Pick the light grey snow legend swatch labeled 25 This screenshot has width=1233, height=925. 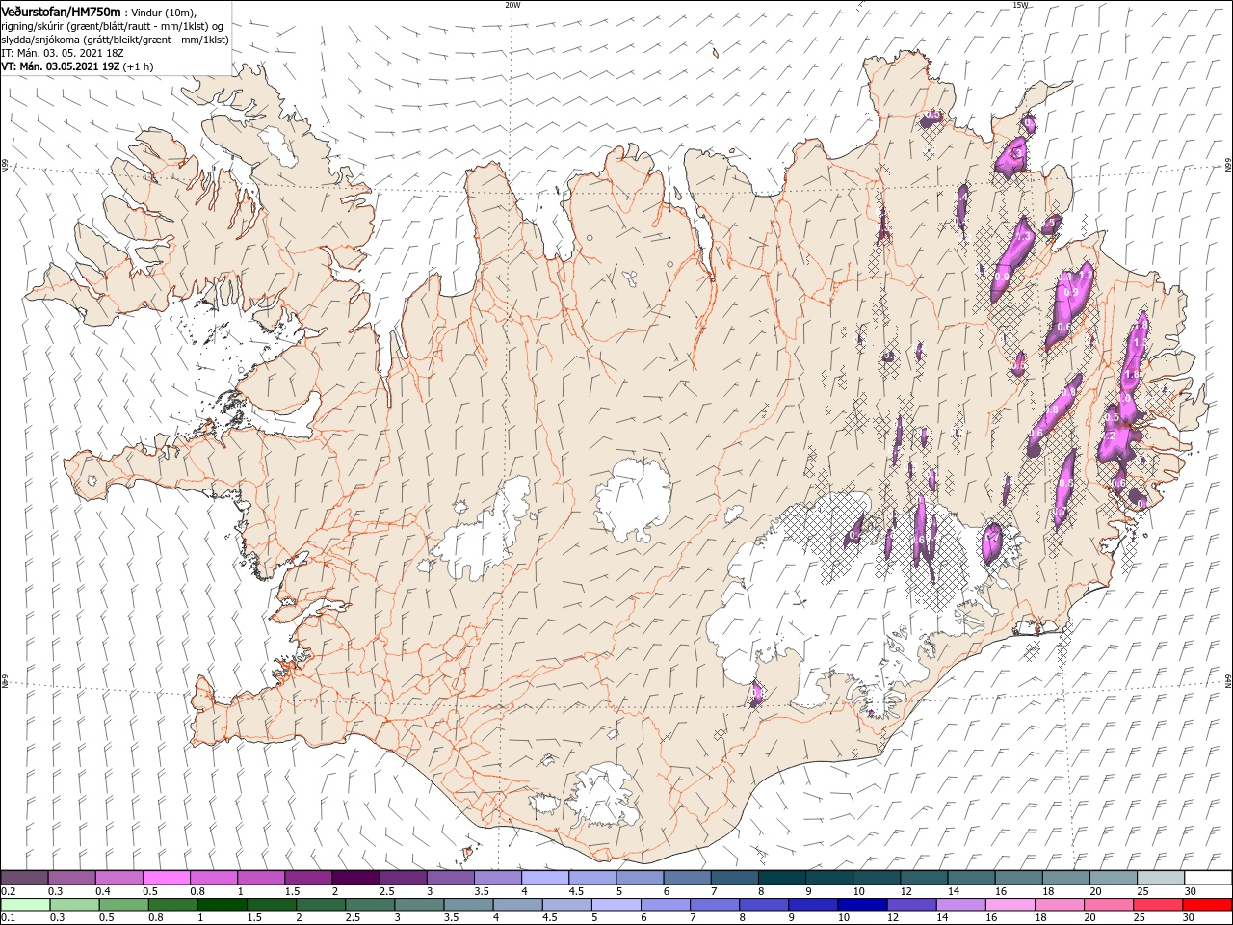pyautogui.click(x=1160, y=878)
